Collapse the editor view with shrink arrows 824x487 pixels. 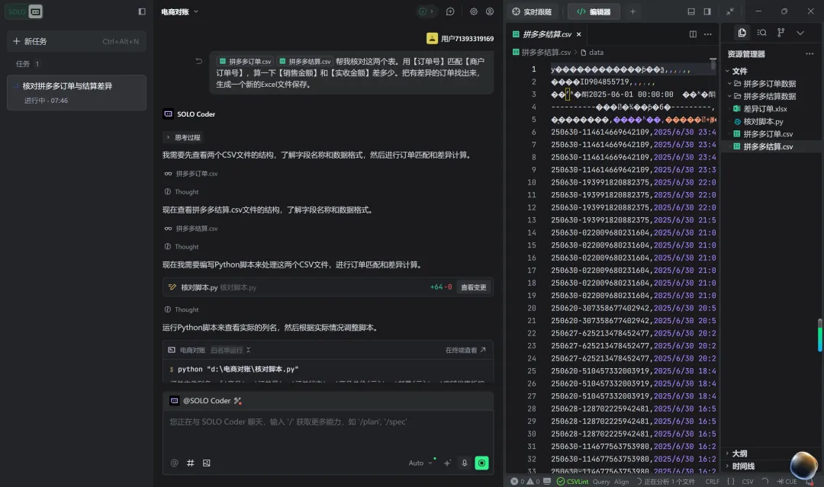click(730, 11)
